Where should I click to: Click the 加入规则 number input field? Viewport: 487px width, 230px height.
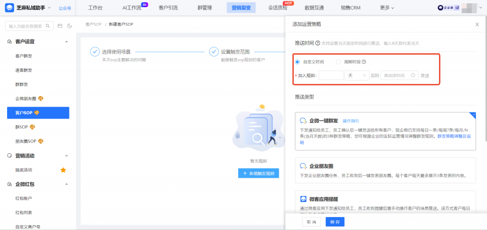331,75
